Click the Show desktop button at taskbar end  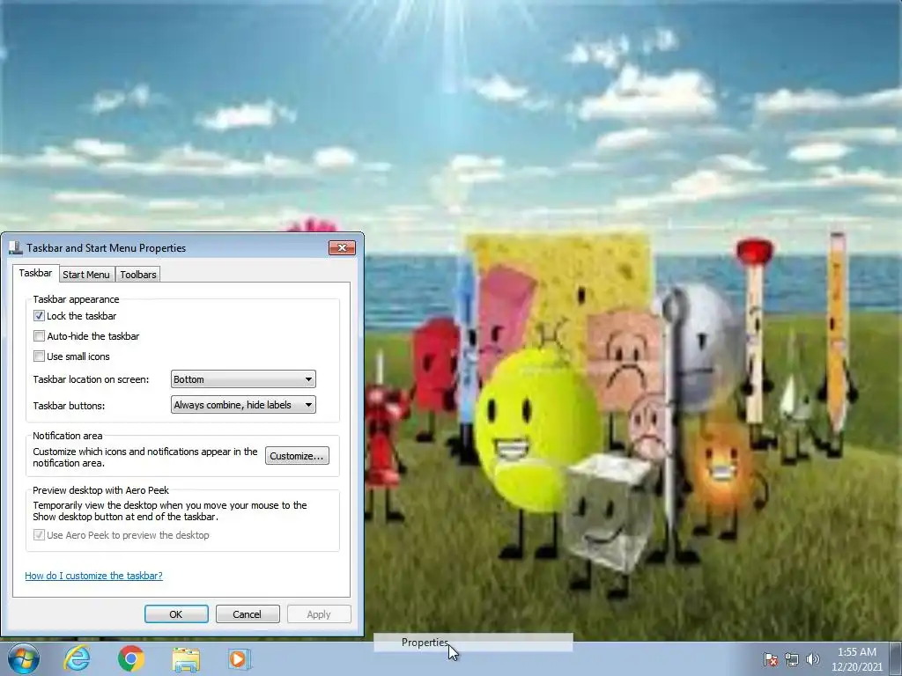896,658
